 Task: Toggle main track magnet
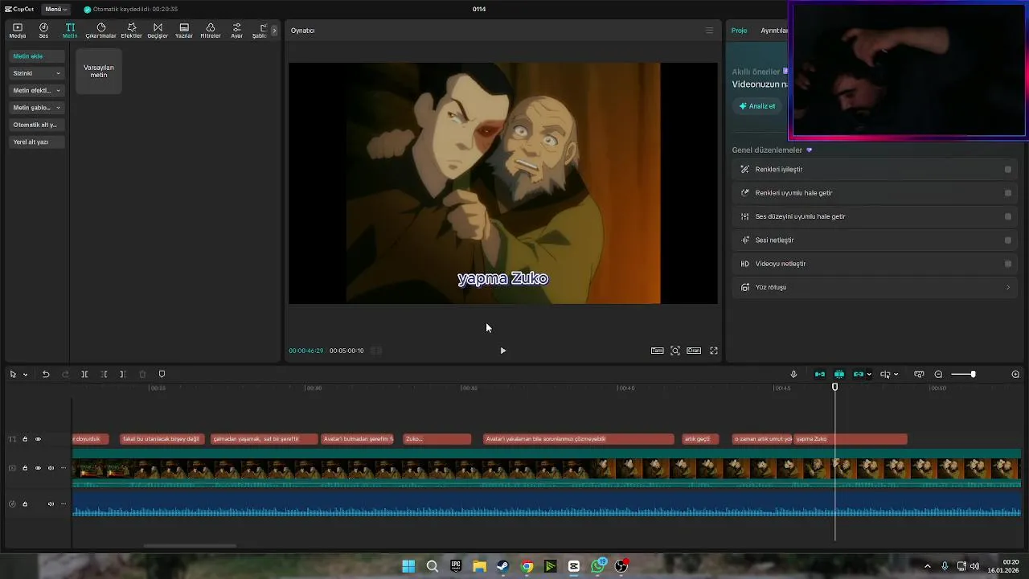point(820,374)
